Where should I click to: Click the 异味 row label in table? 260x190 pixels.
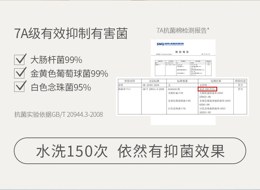click(x=121, y=85)
